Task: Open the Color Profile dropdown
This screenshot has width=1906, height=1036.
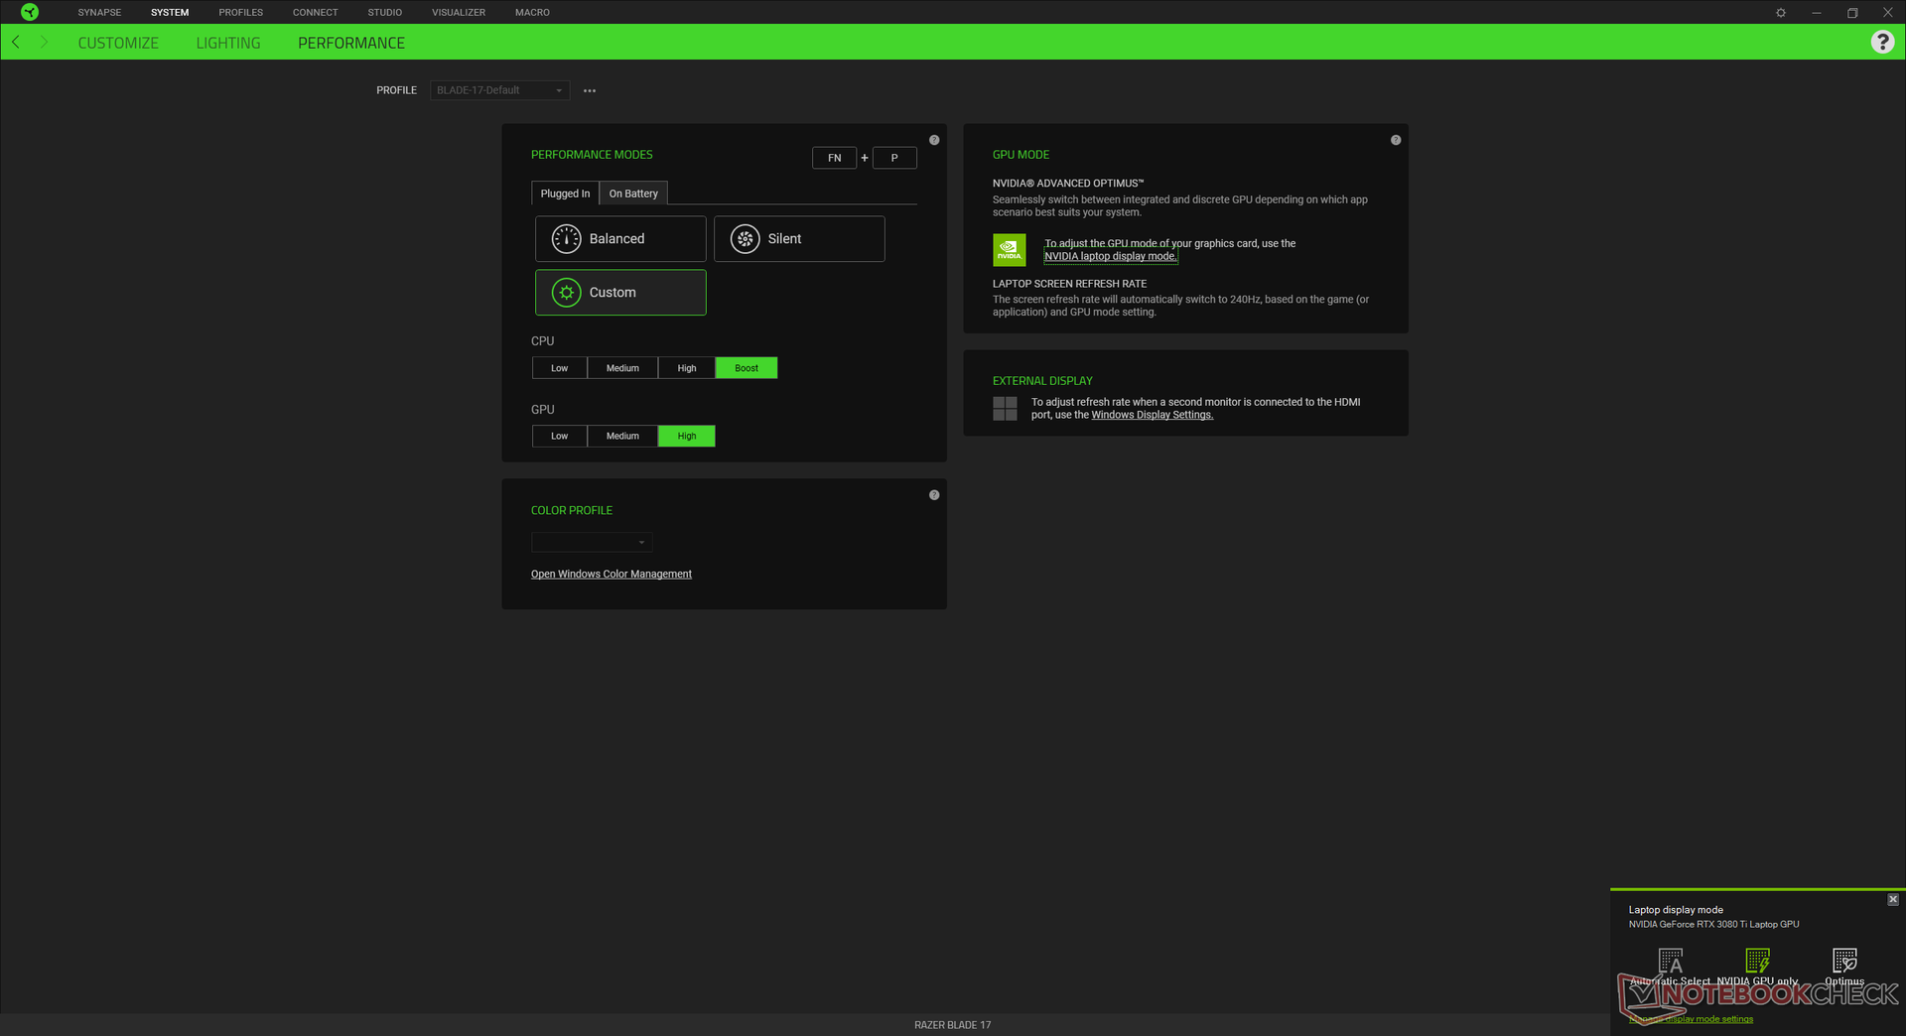Action: click(592, 542)
